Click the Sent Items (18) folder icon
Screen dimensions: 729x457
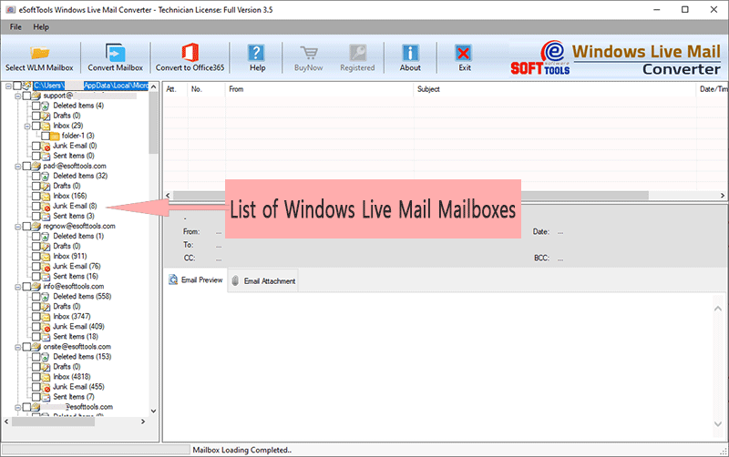(x=46, y=337)
